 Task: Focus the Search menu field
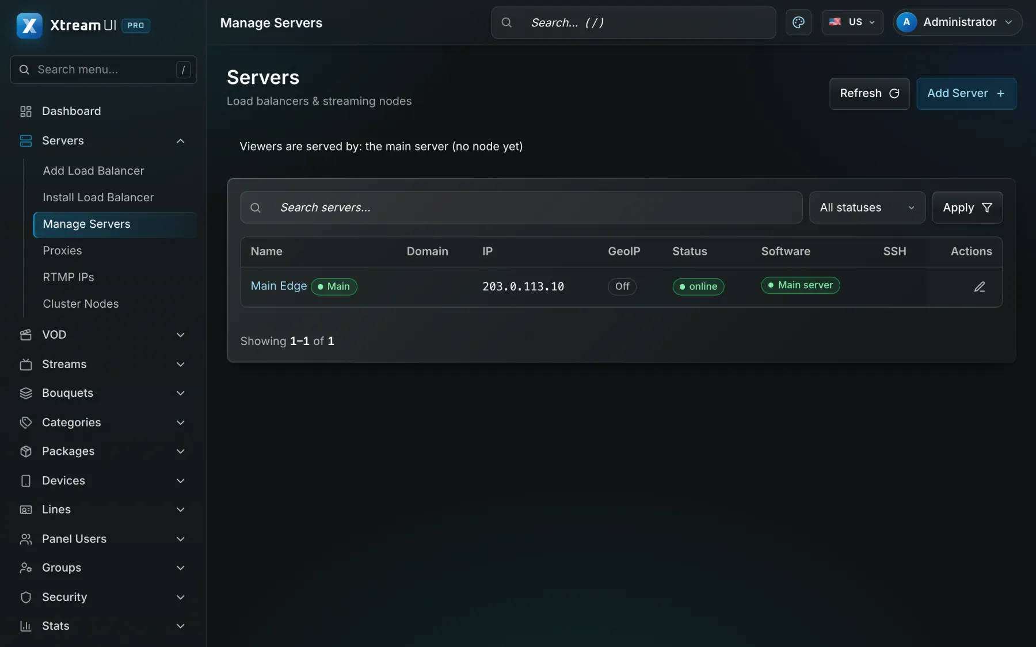pos(104,70)
